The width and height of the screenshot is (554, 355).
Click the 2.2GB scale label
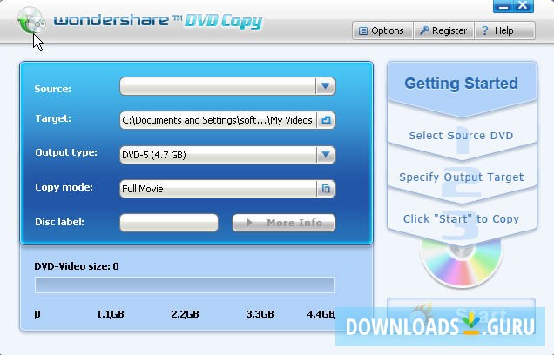tap(186, 314)
